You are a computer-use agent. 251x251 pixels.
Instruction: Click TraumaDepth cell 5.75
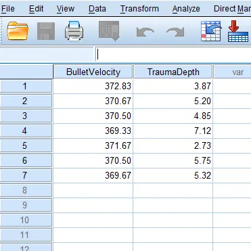pos(173,160)
